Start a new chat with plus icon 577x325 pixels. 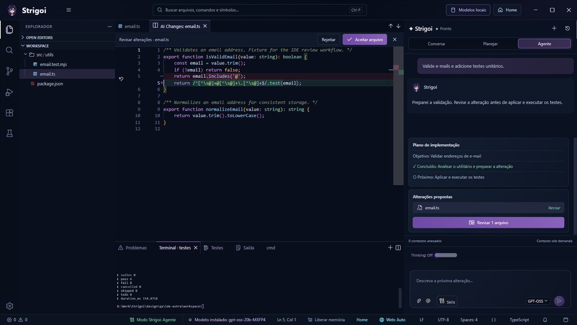(554, 28)
